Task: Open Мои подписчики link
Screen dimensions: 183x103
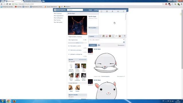Action: (73, 40)
